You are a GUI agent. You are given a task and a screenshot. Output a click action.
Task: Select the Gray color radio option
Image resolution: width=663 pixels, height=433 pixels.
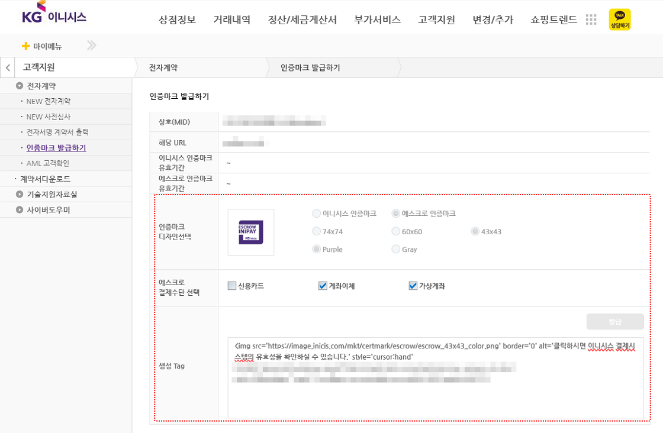(x=396, y=249)
